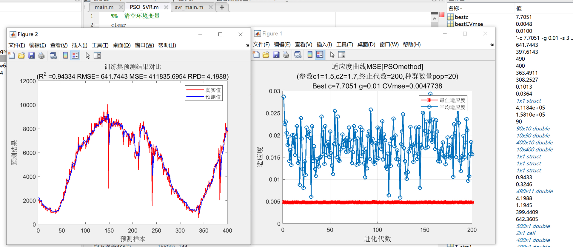Click bestCVmse variable icon in workspace

(x=451, y=24)
